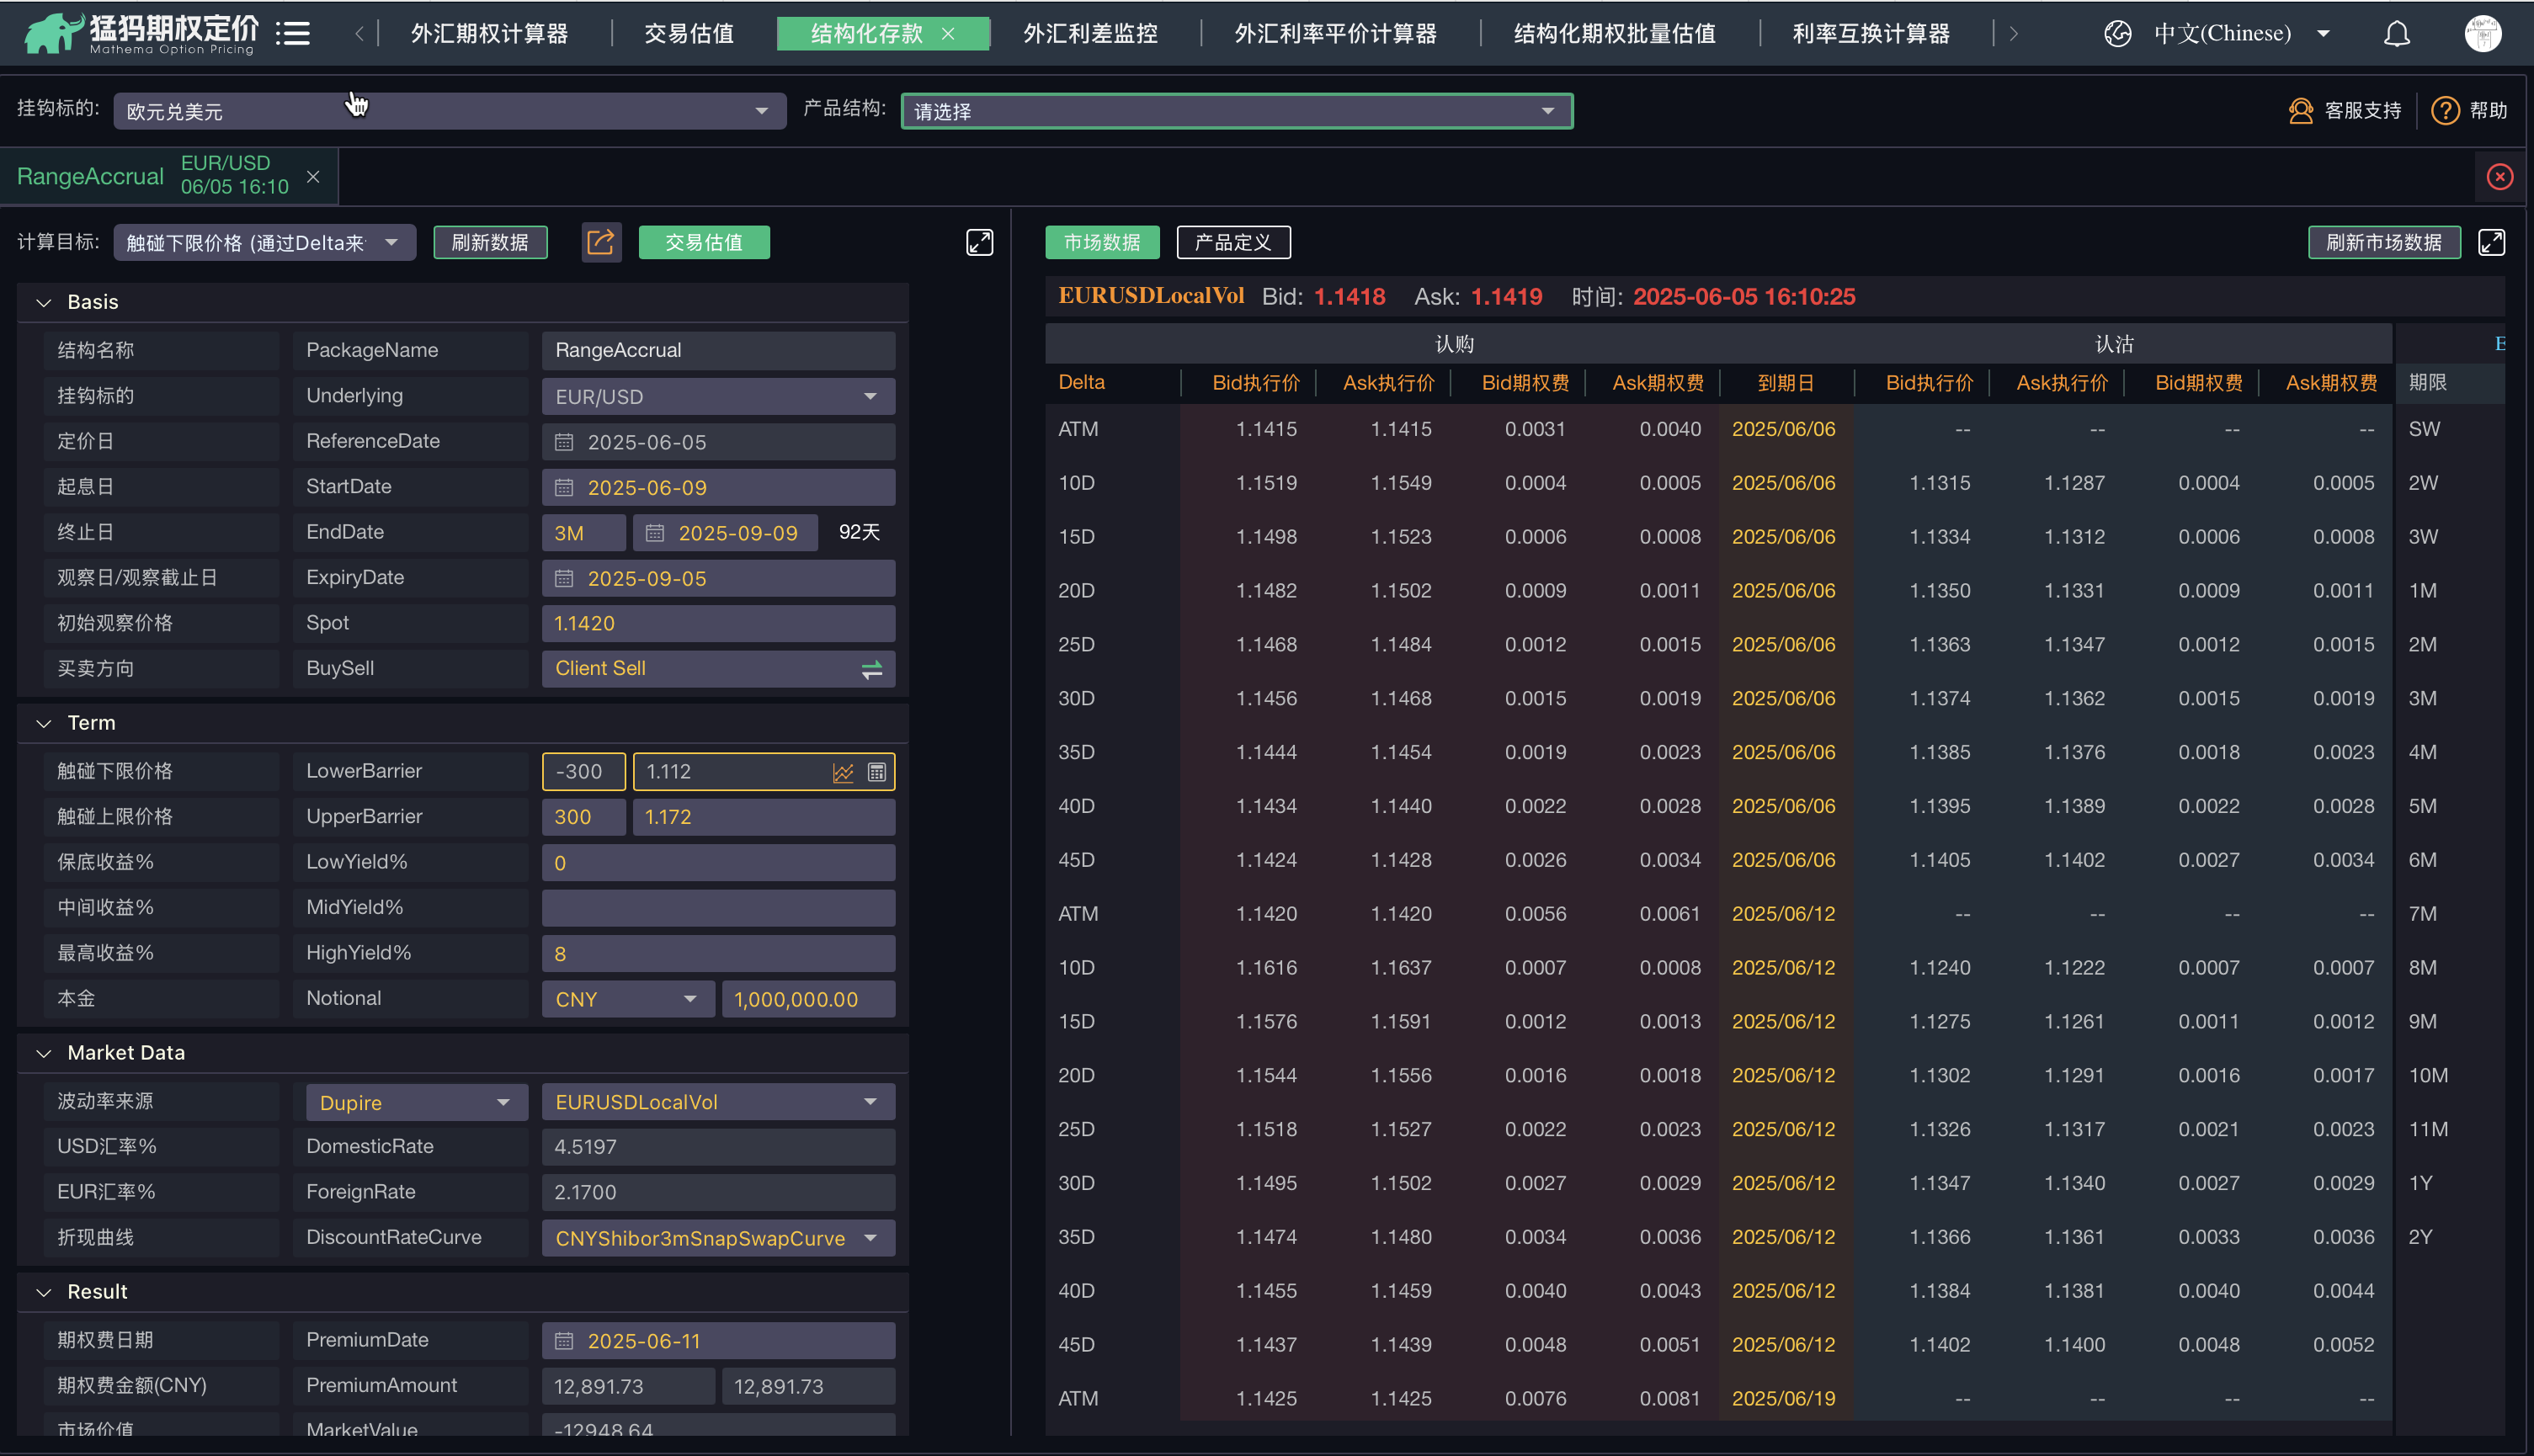Viewport: 2534px width, 1456px height.
Task: Open the hamburger menu icon
Action: [293, 34]
